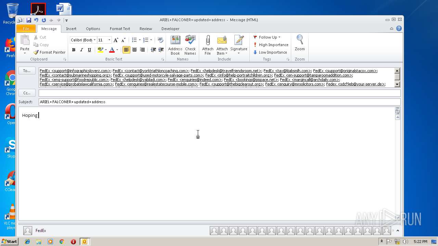The image size is (438, 246).
Task: Toggle Underline formatting
Action: [x=89, y=50]
